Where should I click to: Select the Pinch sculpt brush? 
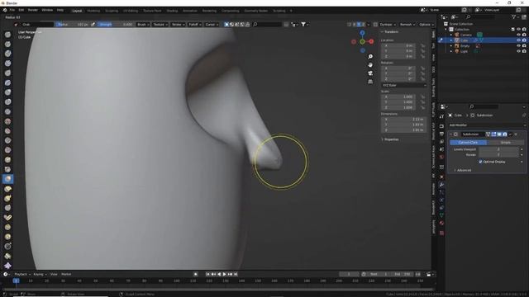(x=7, y=169)
